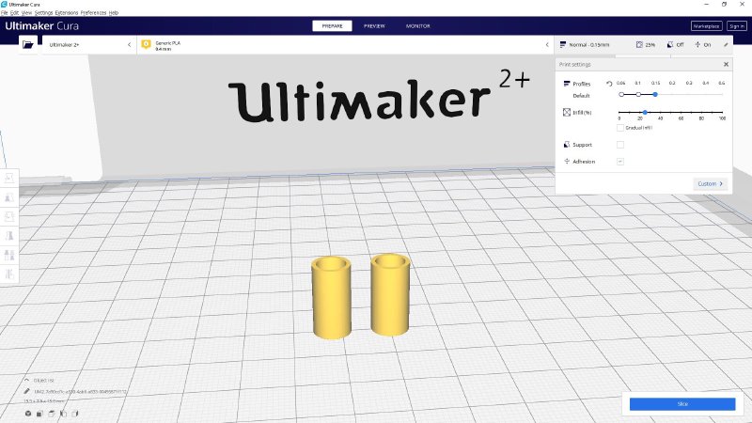Click the object file name in Object list
The height and width of the screenshot is (423, 752).
click(x=80, y=391)
